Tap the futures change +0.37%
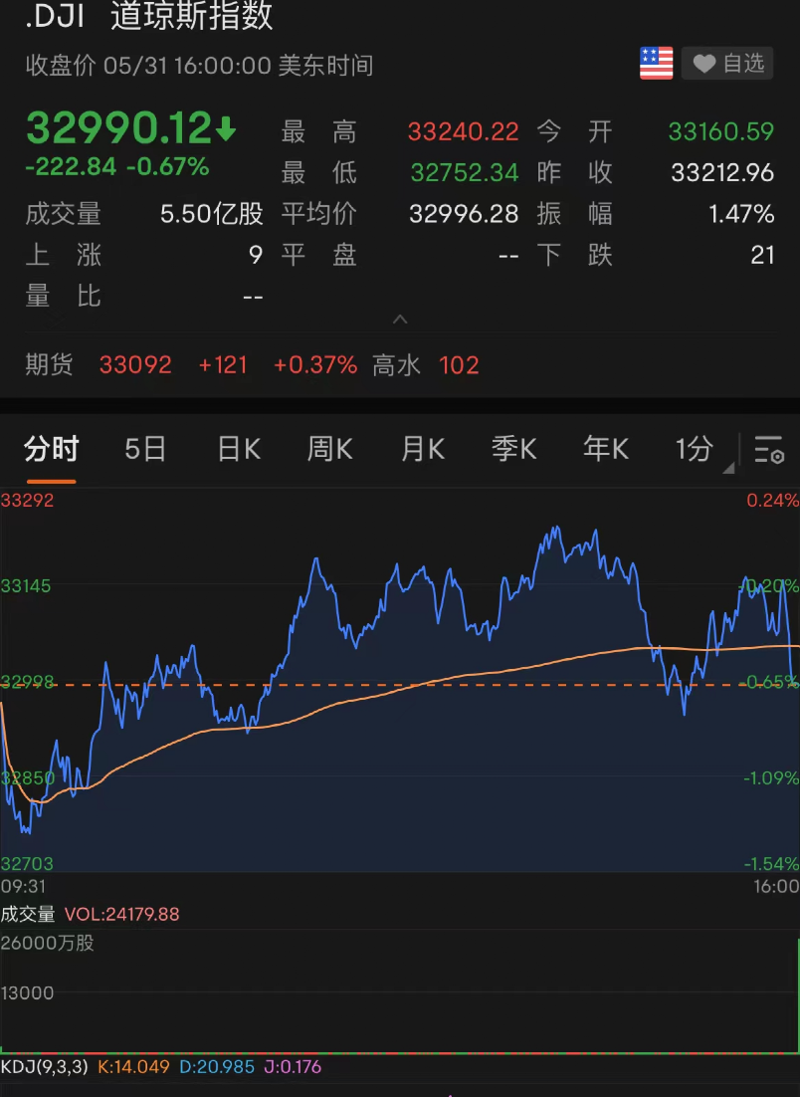The width and height of the screenshot is (800, 1097). (315, 365)
